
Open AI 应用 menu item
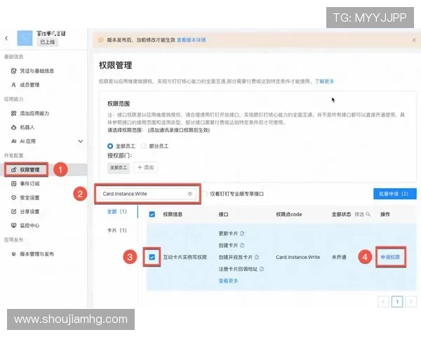pos(23,141)
